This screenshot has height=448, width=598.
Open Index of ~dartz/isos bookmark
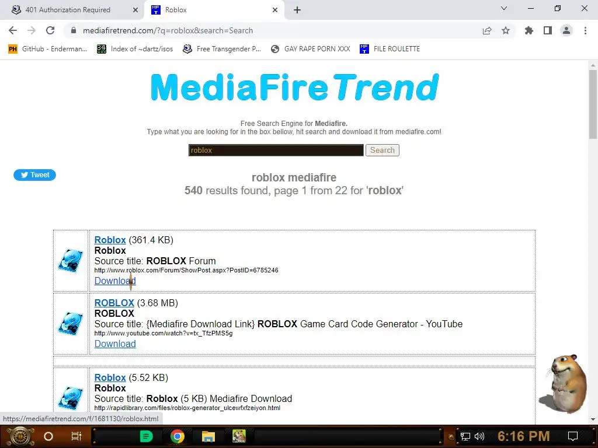pos(135,49)
